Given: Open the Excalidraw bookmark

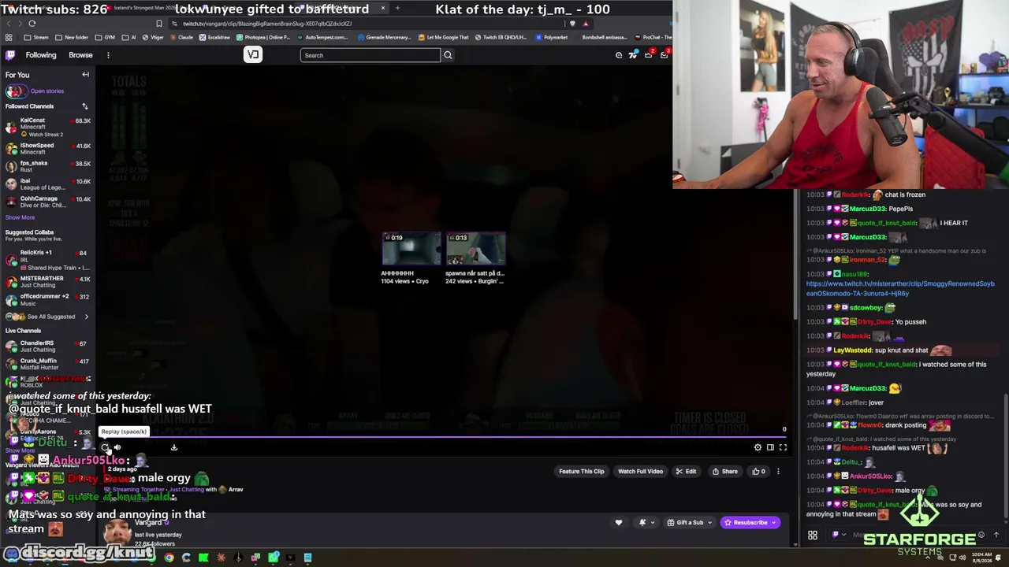Looking at the screenshot, I should [214, 37].
